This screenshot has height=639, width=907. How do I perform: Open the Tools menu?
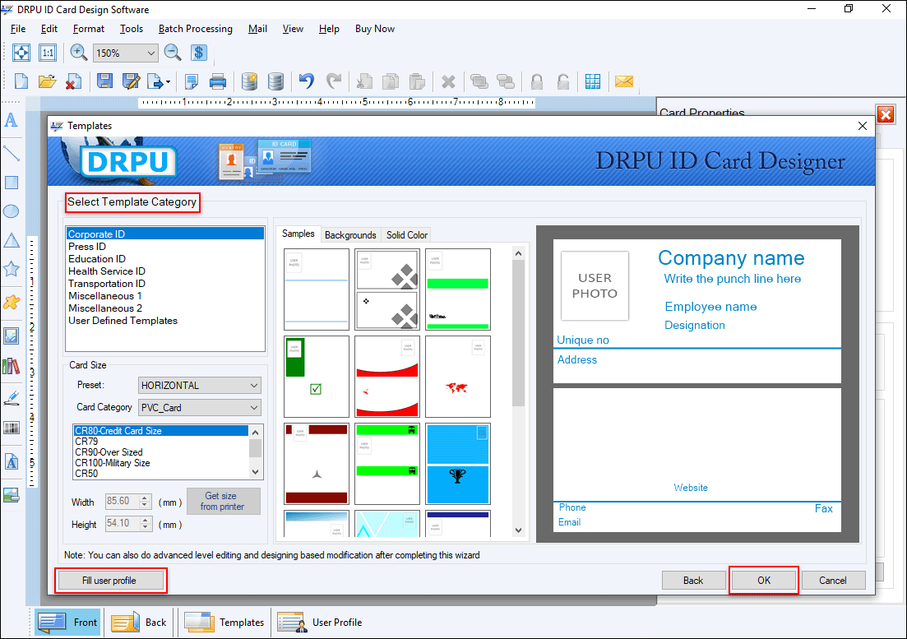pyautogui.click(x=132, y=29)
